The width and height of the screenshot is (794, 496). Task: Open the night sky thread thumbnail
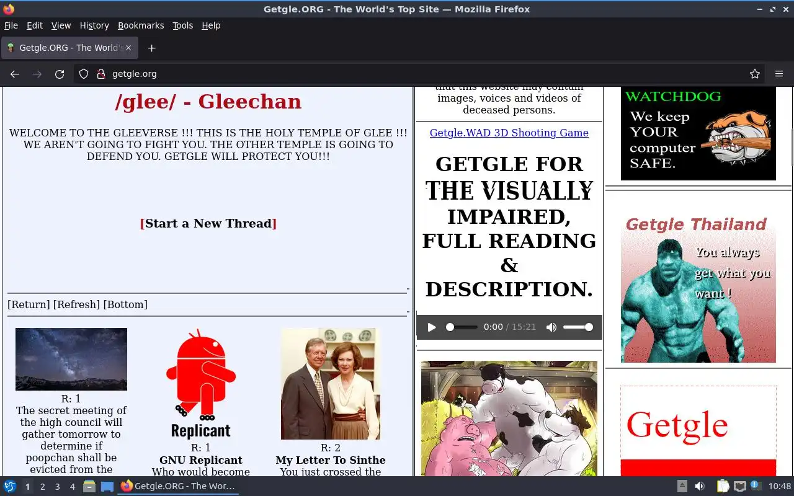[x=71, y=360]
